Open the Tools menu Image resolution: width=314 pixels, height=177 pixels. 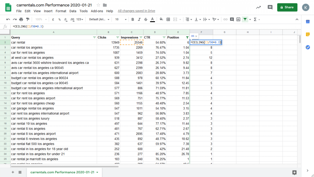83,11
